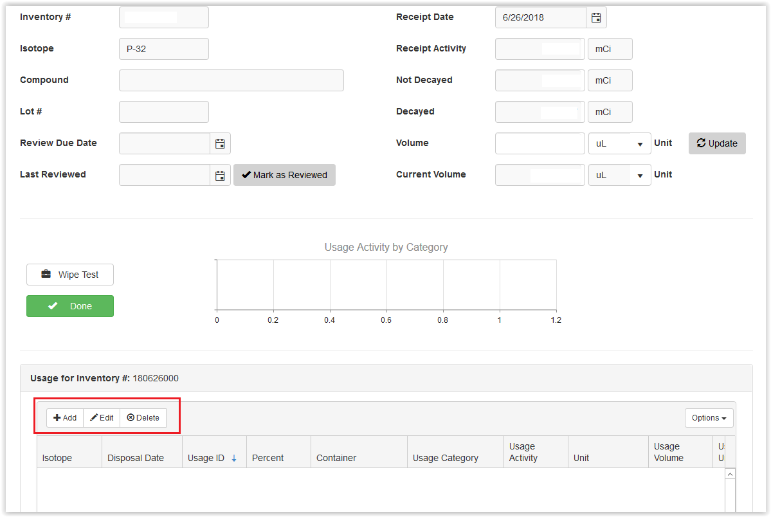Click the Last Reviewed calendar icon
771x517 pixels.
pyautogui.click(x=220, y=175)
